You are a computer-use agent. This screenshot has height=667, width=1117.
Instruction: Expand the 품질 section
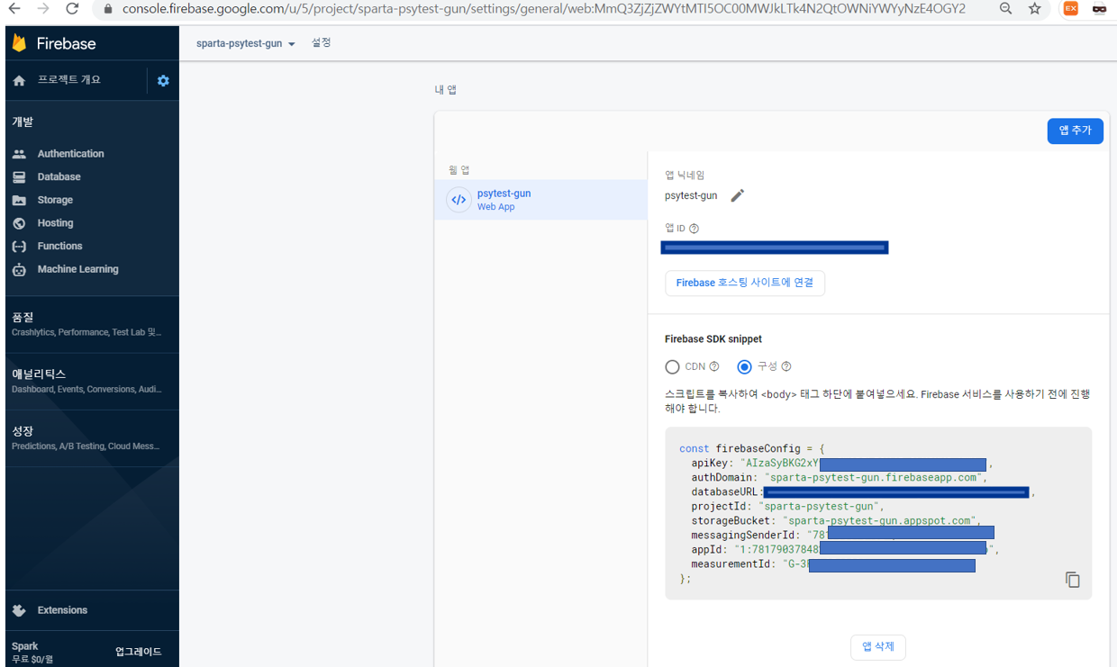(92, 324)
